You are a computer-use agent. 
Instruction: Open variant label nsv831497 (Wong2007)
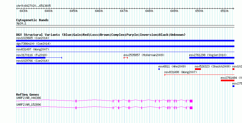click(33, 49)
